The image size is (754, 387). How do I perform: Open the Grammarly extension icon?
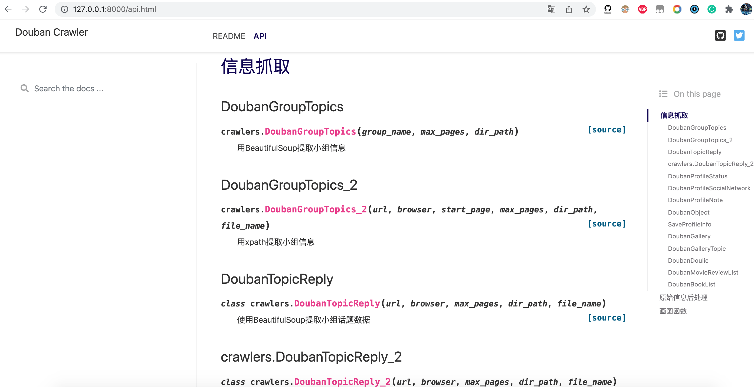[x=712, y=9]
